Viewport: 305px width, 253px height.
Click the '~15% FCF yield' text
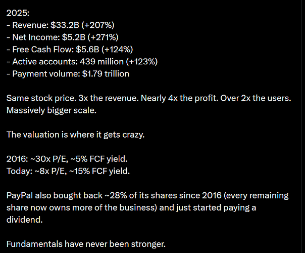click(99, 171)
